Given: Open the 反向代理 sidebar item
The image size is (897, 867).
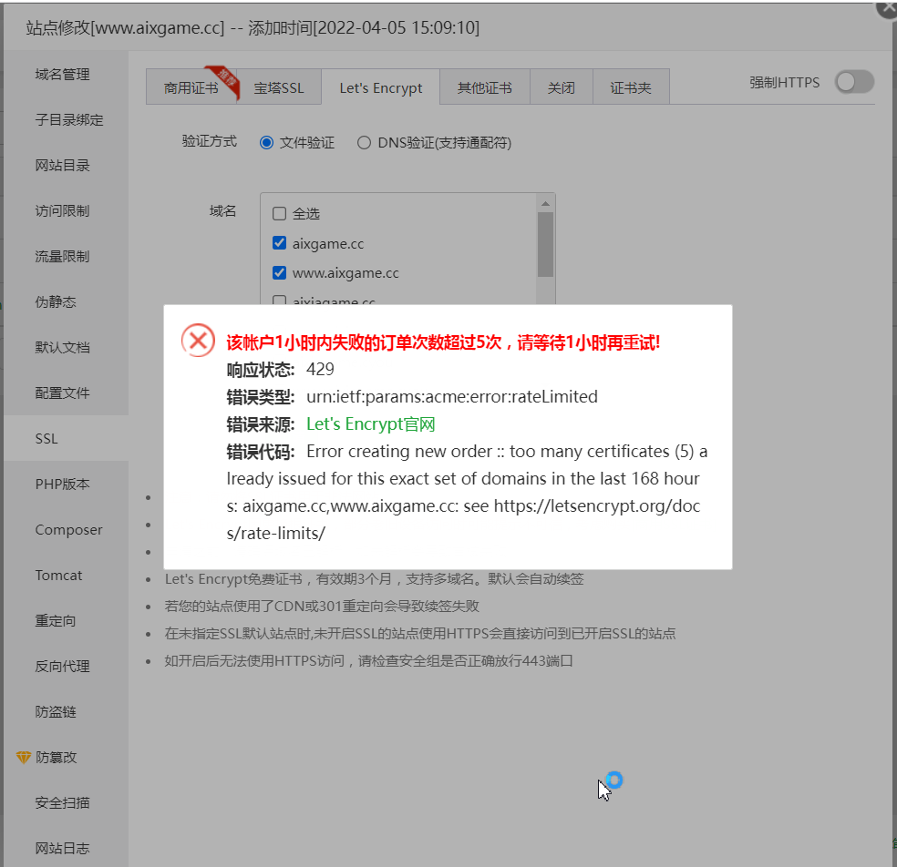Looking at the screenshot, I should (x=62, y=667).
